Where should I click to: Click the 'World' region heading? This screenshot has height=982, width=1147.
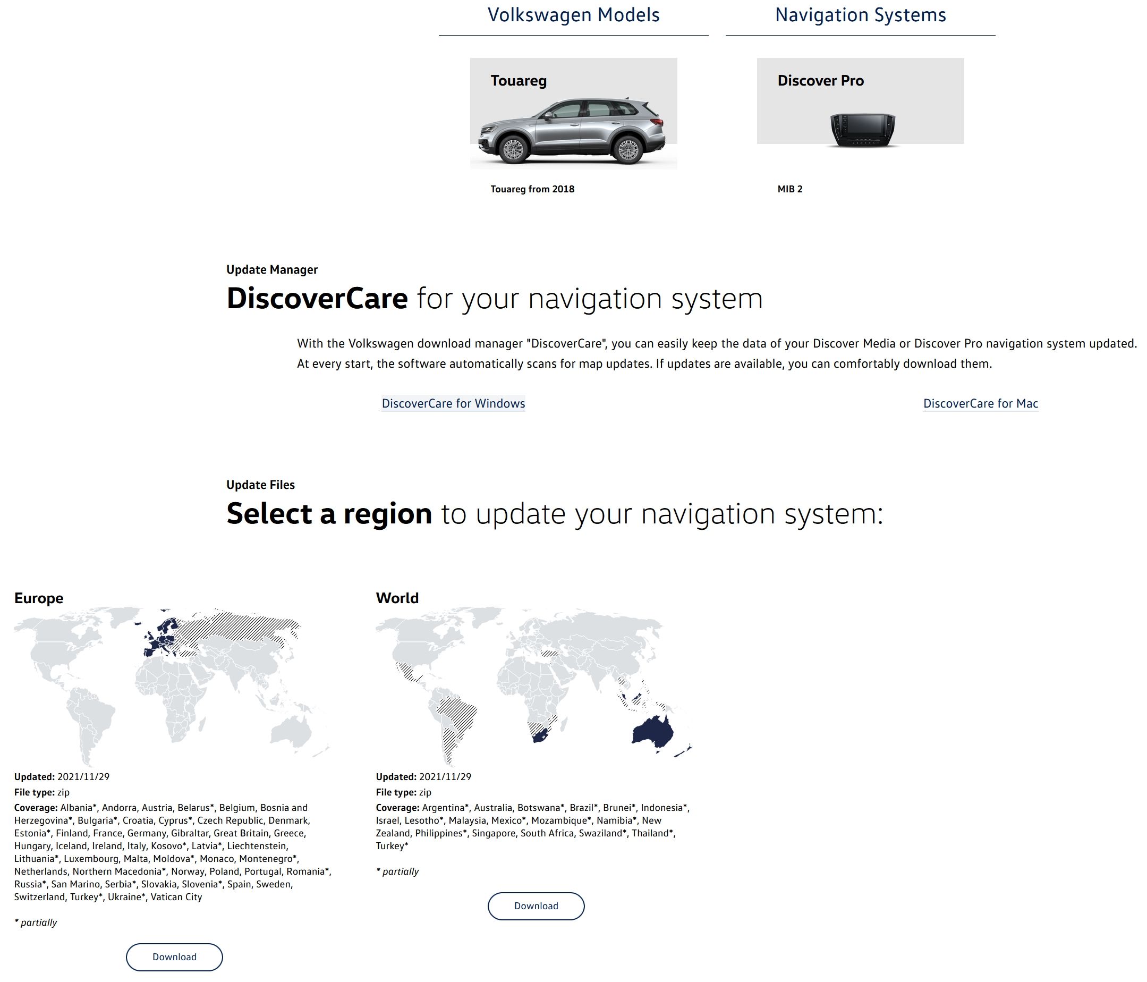(397, 598)
